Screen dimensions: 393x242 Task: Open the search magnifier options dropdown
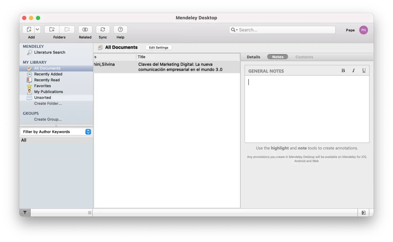point(234,30)
